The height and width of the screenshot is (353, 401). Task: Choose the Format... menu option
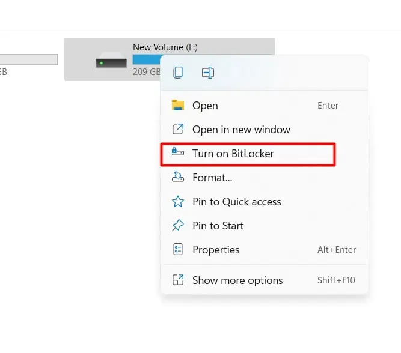click(x=212, y=178)
